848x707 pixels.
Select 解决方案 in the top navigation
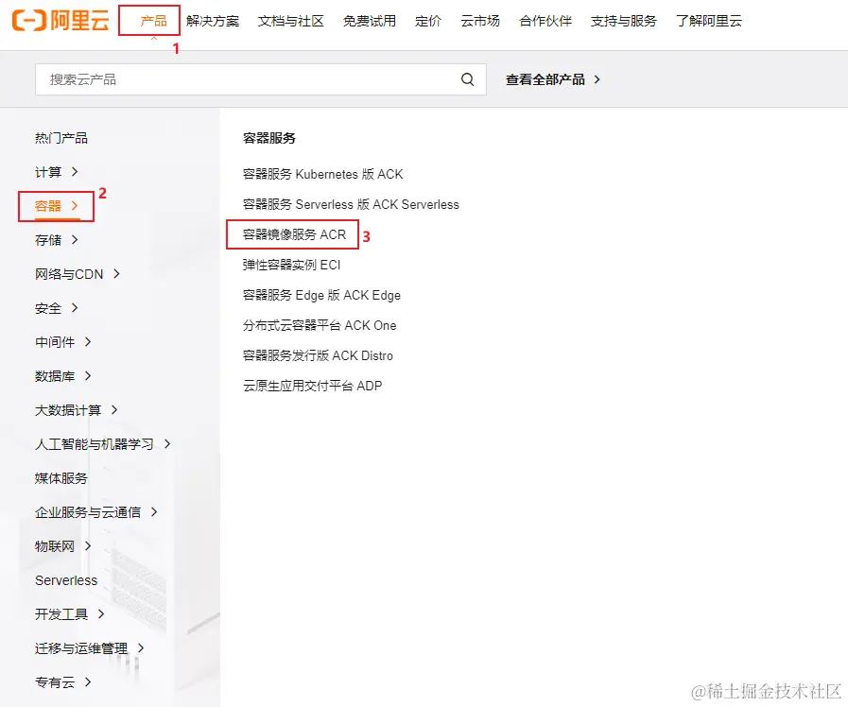coord(214,21)
